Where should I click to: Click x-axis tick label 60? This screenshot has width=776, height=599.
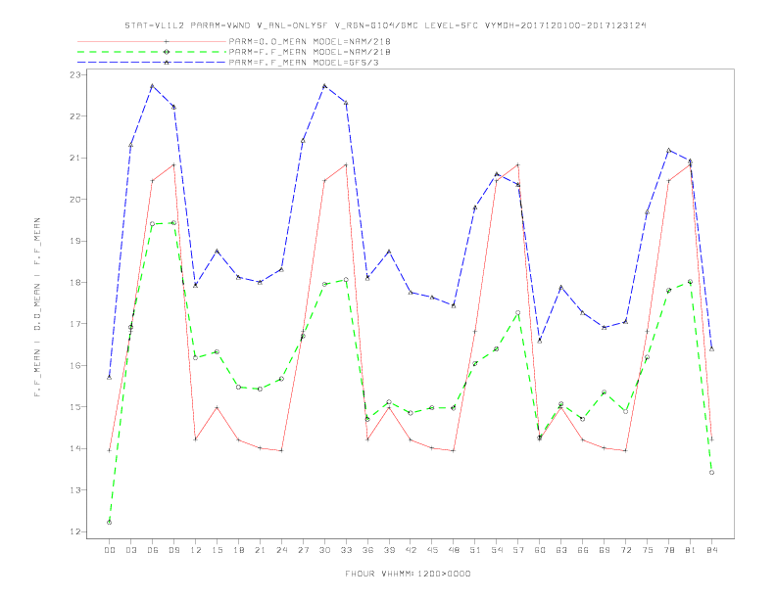540,550
